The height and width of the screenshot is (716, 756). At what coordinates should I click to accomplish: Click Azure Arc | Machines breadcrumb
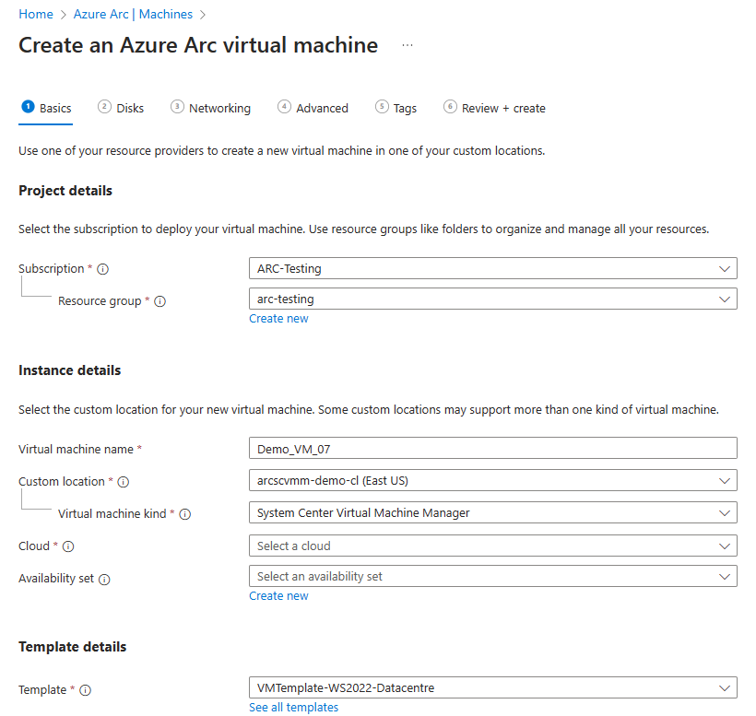tap(133, 15)
